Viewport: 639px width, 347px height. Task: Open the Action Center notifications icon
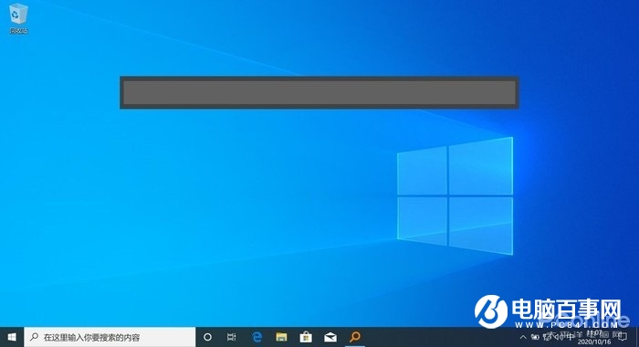pos(623,337)
